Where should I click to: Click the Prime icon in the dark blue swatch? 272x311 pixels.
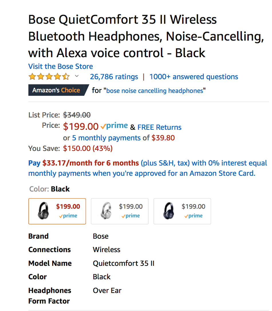pyautogui.click(x=194, y=216)
